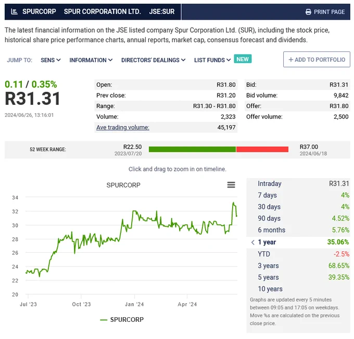Click the Bid volume 9,842 value

[x=341, y=95]
